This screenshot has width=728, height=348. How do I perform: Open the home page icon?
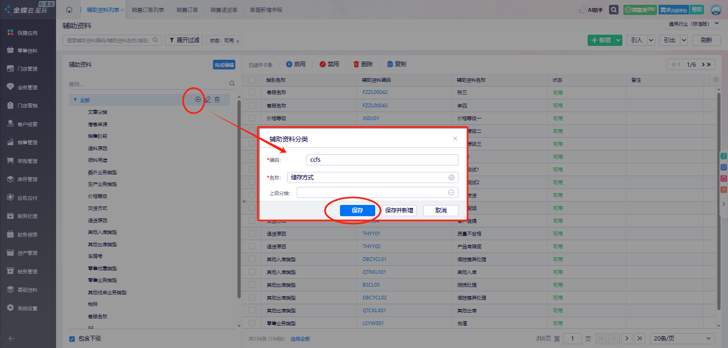point(69,10)
